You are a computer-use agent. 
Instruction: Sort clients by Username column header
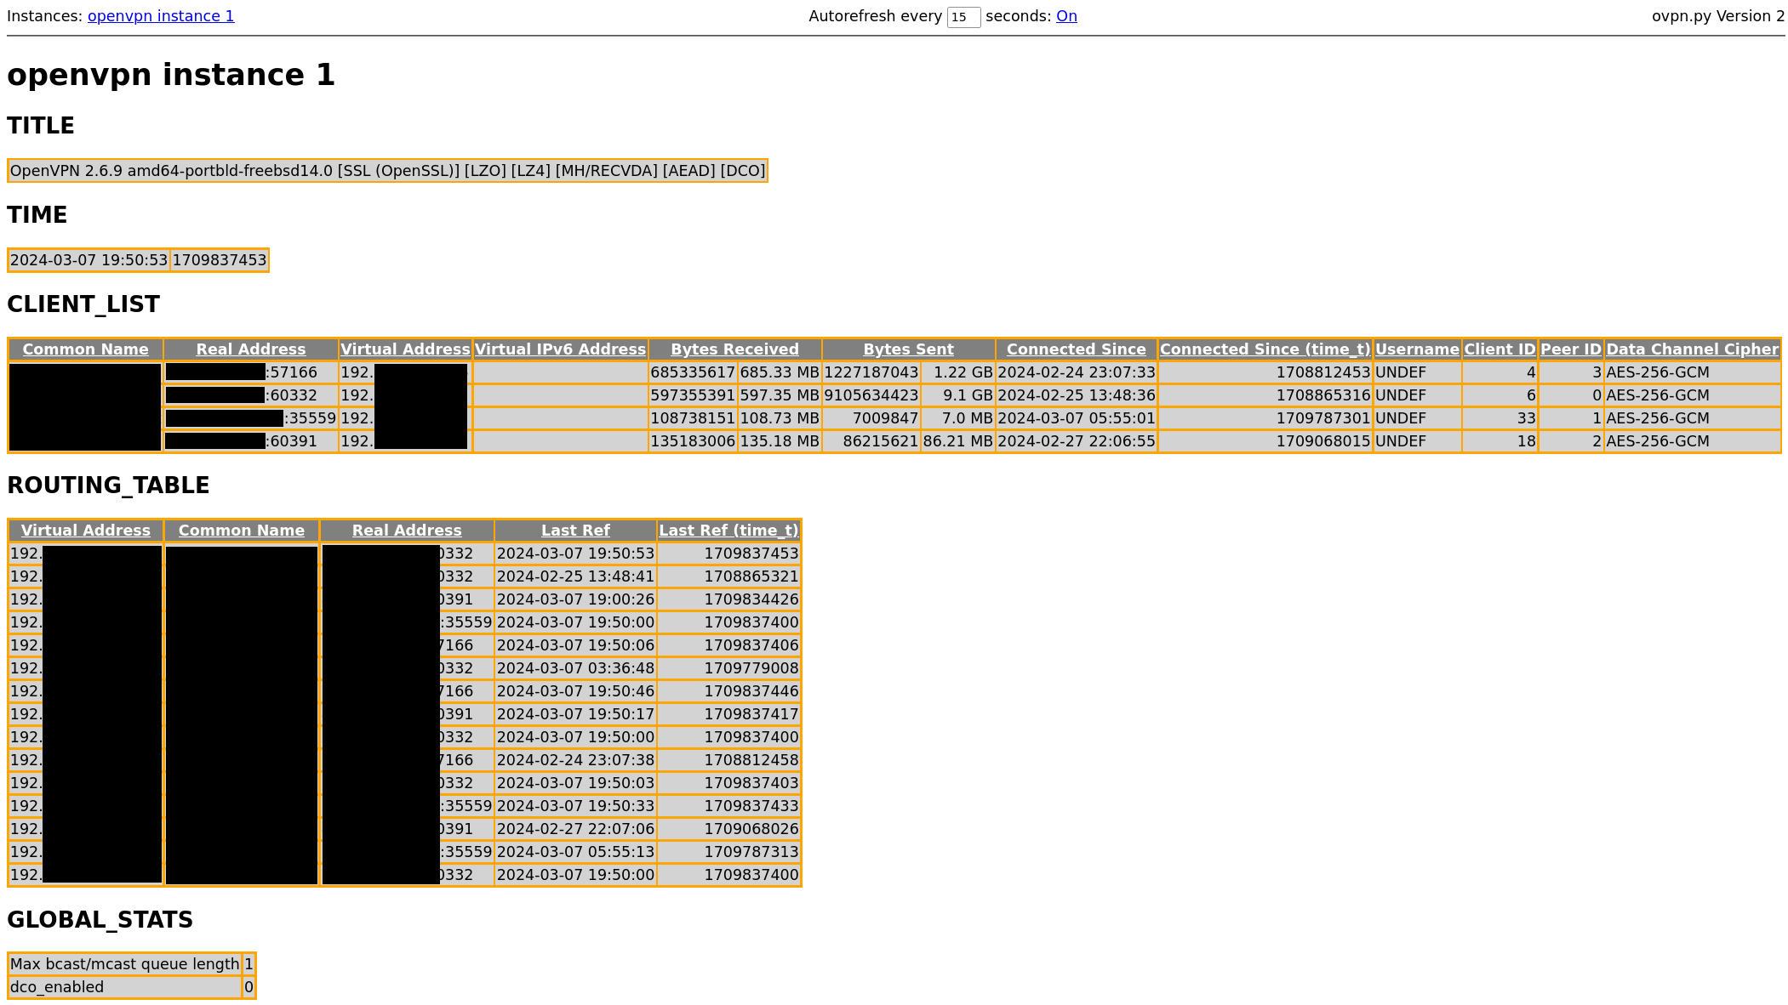coord(1416,349)
